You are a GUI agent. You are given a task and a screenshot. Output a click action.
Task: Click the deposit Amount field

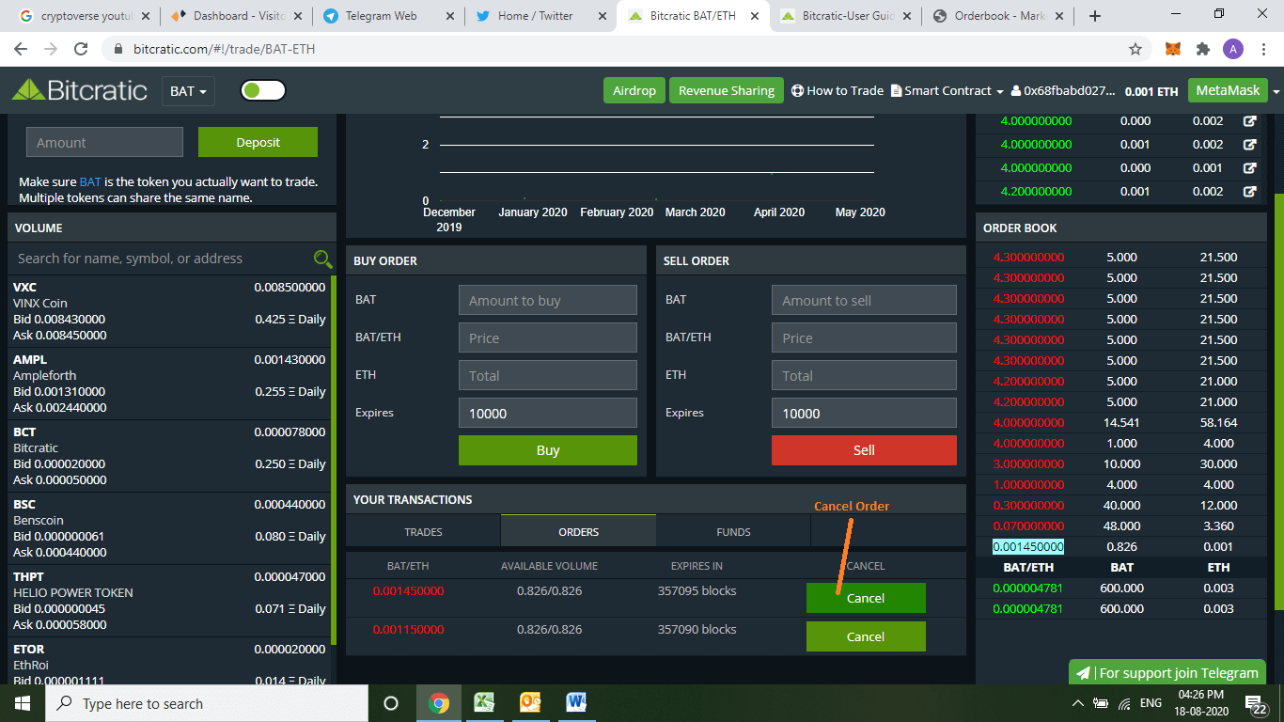point(104,142)
